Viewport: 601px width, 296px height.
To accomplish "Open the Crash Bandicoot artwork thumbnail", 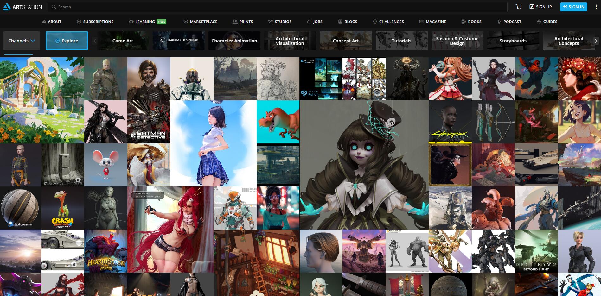I will pyautogui.click(x=63, y=208).
